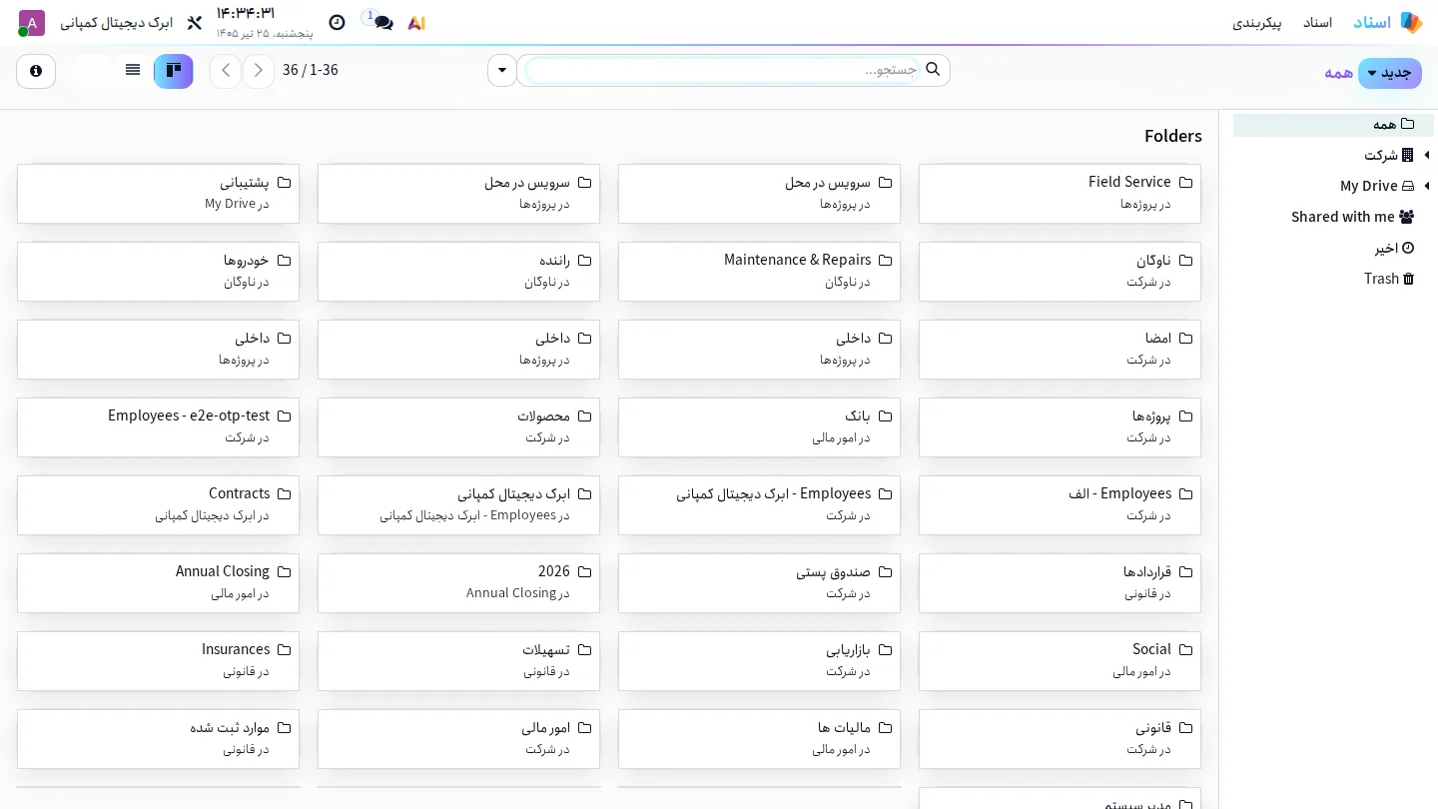
Task: Select My Drive in the sidebar
Action: pos(1377,186)
